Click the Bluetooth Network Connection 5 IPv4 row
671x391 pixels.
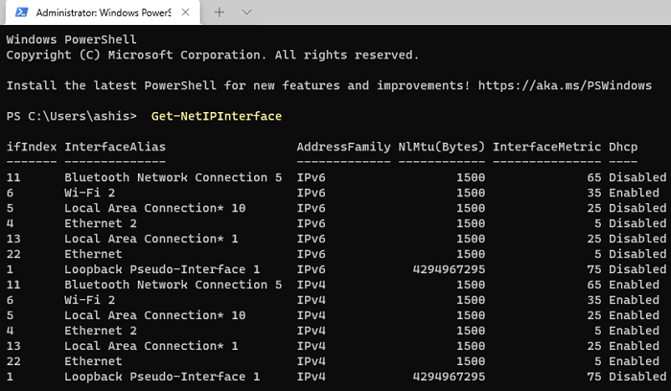335,285
